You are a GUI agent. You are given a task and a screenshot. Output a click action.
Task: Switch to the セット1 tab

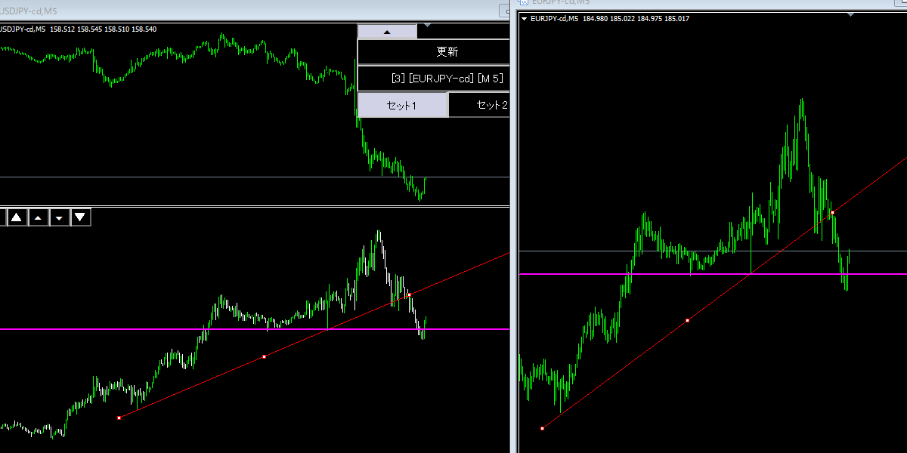pyautogui.click(x=402, y=105)
